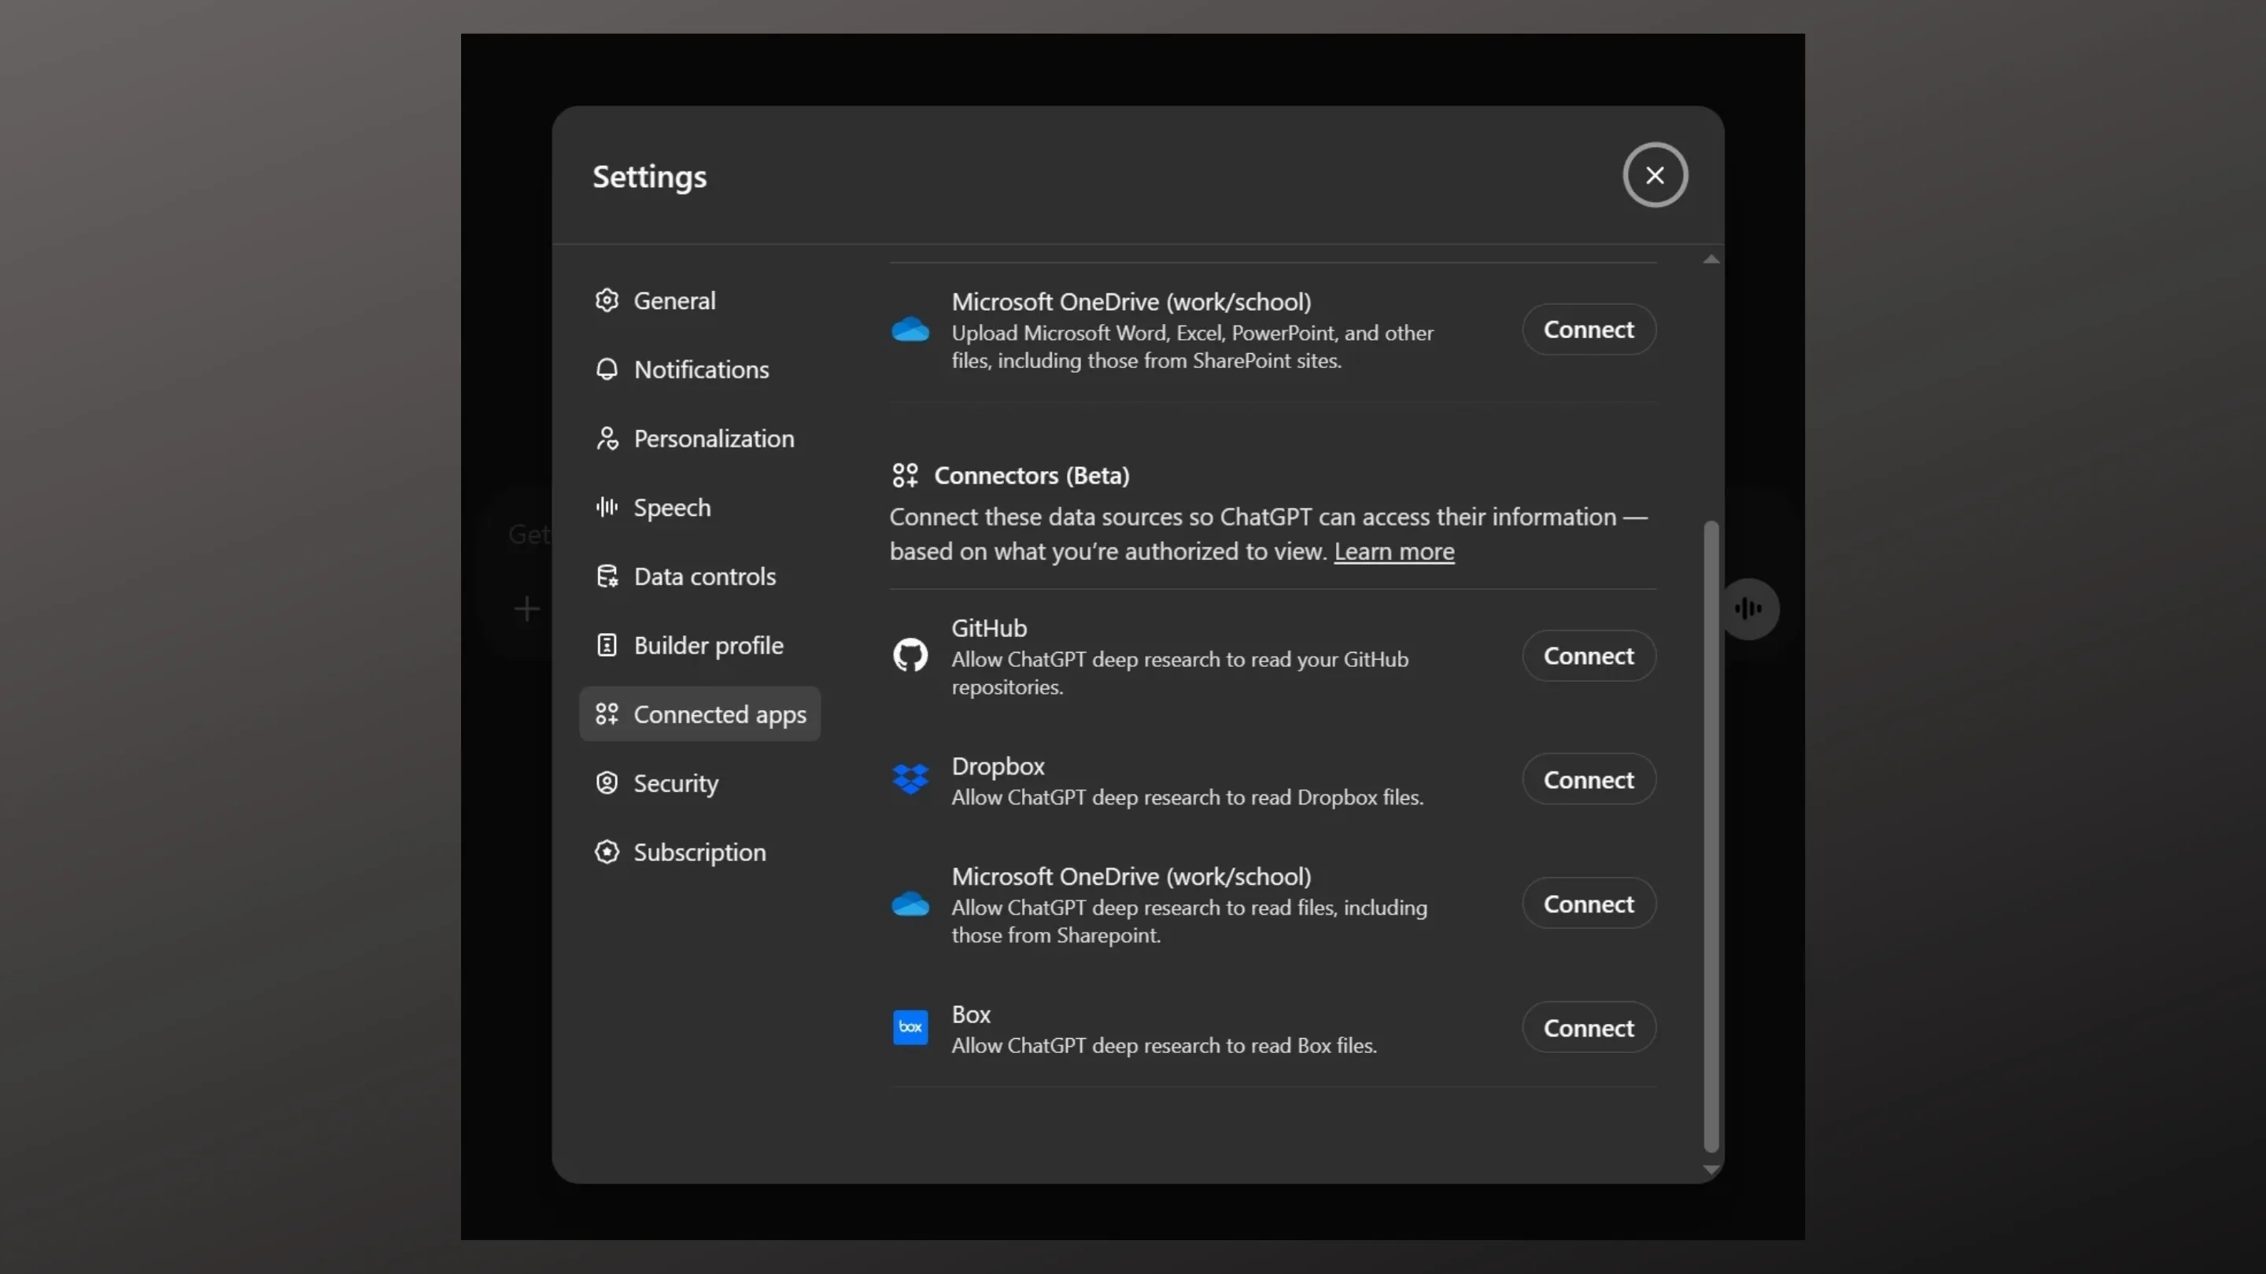2266x1274 pixels.
Task: Click the OneDrive cloud icon in top row
Action: pyautogui.click(x=910, y=330)
